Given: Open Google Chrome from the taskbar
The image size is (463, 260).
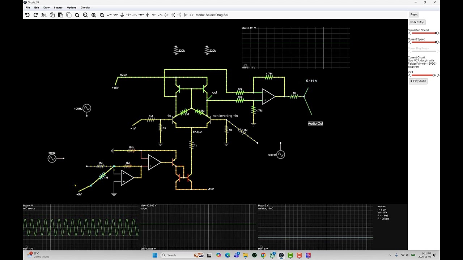Looking at the screenshot, I should (x=263, y=255).
